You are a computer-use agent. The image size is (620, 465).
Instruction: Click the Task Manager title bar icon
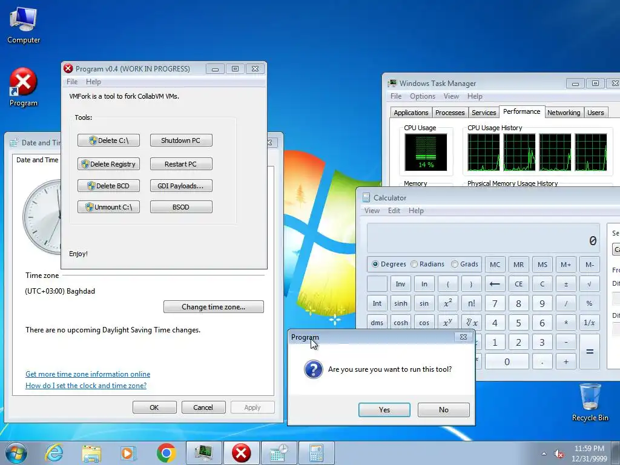(392, 83)
